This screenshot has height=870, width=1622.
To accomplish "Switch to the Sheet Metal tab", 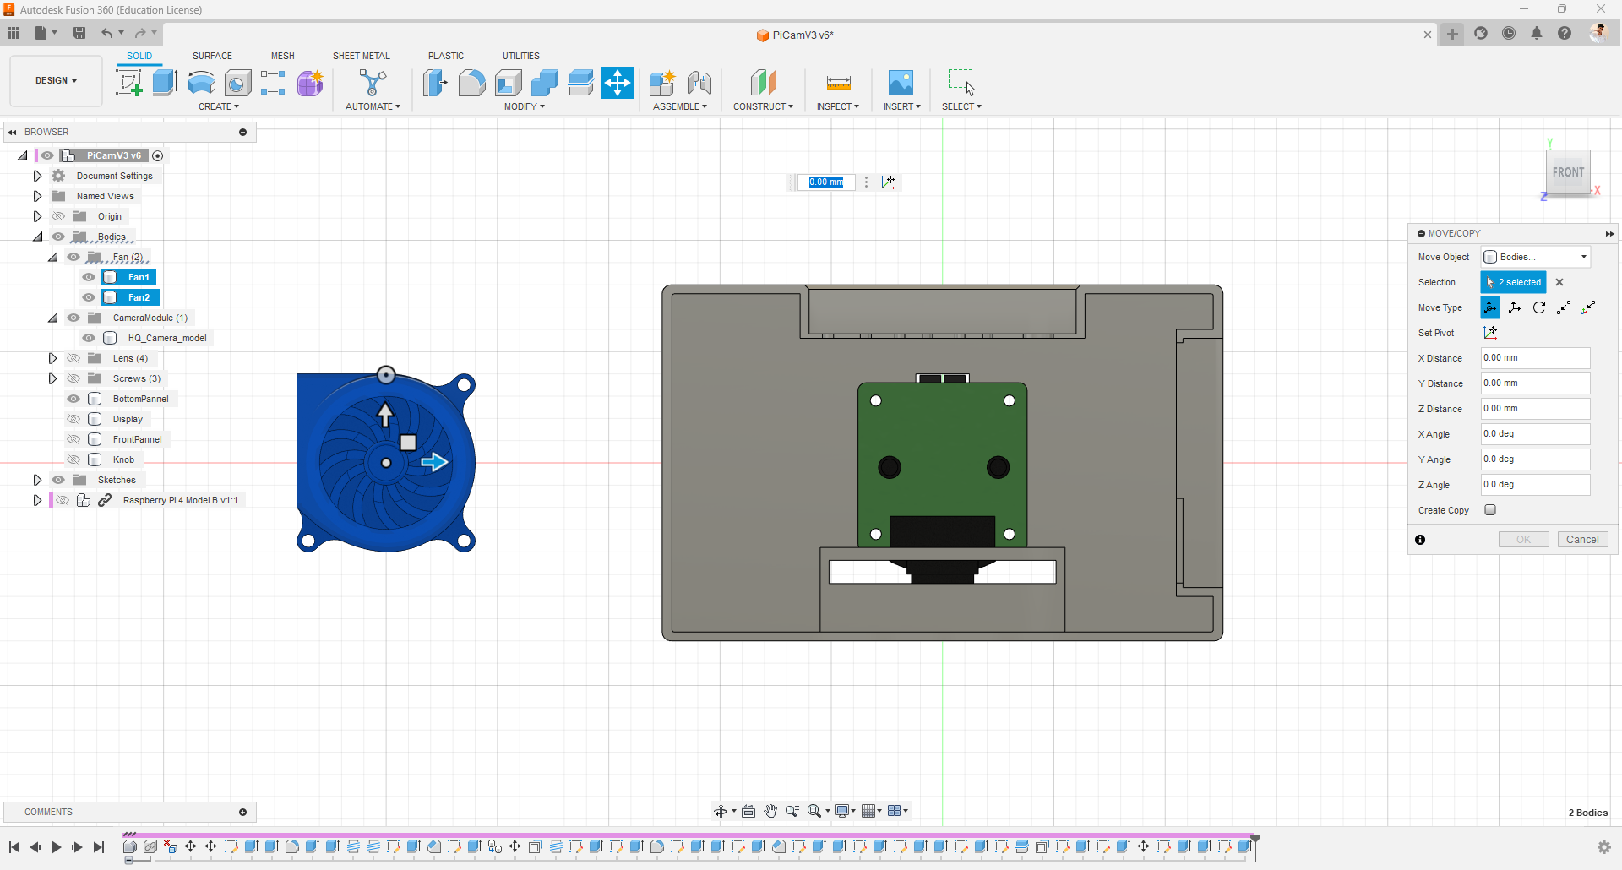I will point(361,56).
